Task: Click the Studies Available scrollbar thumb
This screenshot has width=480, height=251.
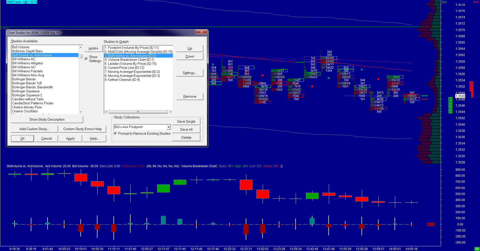Action: pyautogui.click(x=81, y=56)
